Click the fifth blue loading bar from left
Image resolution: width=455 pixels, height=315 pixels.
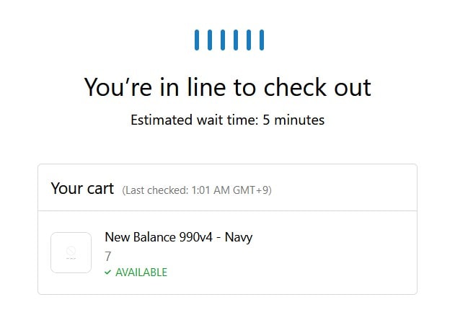pos(248,40)
